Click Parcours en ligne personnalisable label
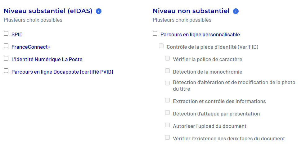The height and width of the screenshot is (145, 306). click(x=200, y=34)
